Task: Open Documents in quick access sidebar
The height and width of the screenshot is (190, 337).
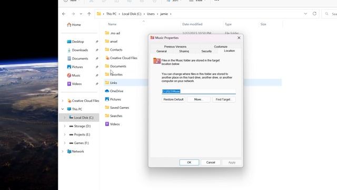Action: click(x=77, y=59)
